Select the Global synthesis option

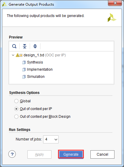point(16,101)
